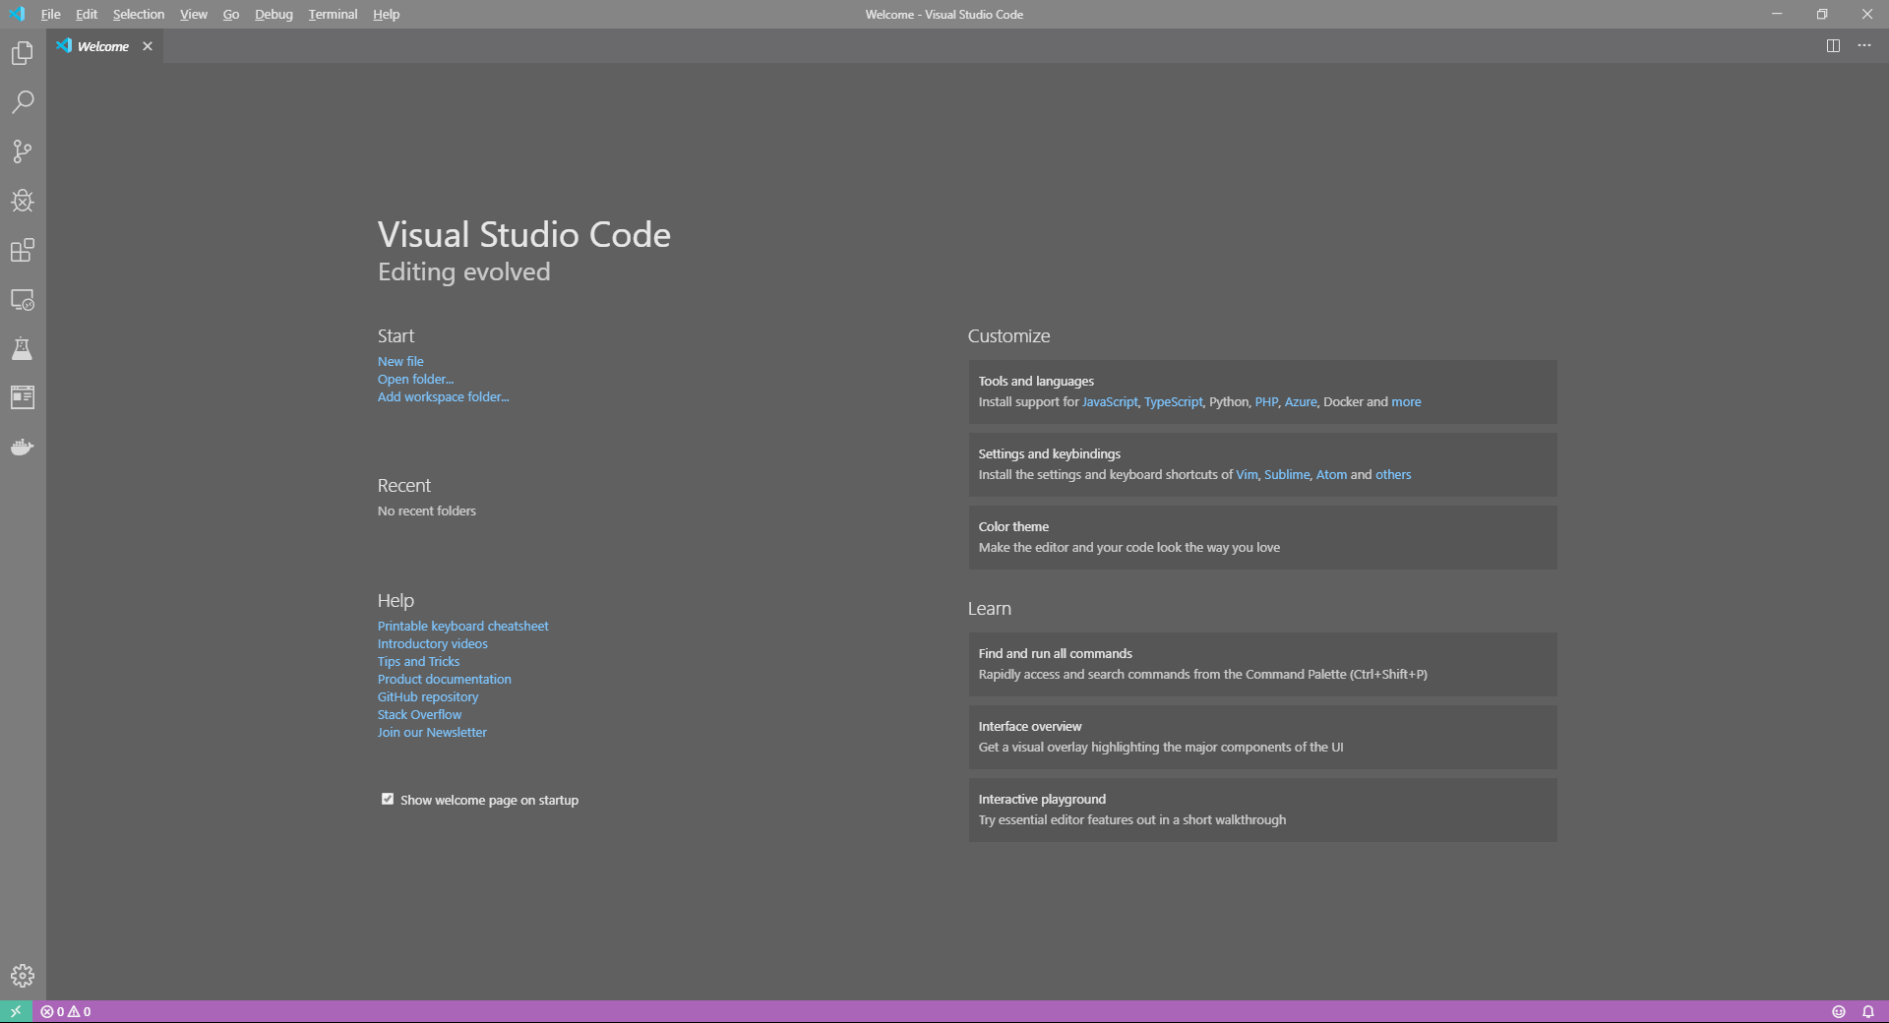The width and height of the screenshot is (1889, 1023).
Task: Show errors and warnings count in status bar
Action: pyautogui.click(x=66, y=1011)
